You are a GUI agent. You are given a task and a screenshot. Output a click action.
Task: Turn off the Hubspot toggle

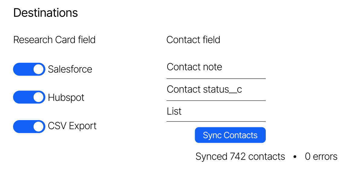29,97
